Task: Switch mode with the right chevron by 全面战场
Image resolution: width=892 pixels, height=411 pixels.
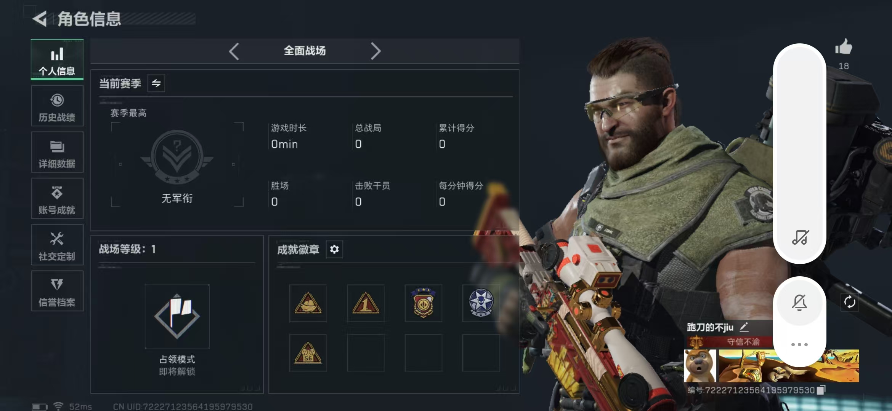Action: point(376,51)
